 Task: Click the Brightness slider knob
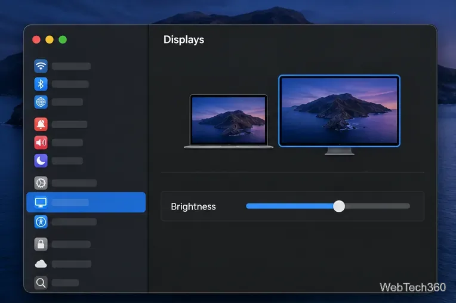(x=339, y=206)
